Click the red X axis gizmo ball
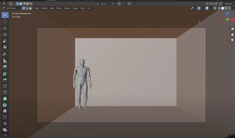The height and width of the screenshot is (138, 235). (x=233, y=19)
